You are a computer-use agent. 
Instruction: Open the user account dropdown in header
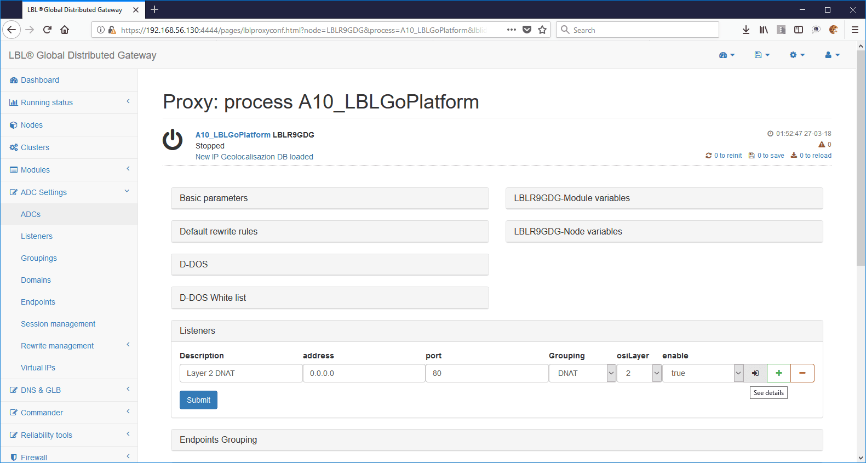(832, 55)
